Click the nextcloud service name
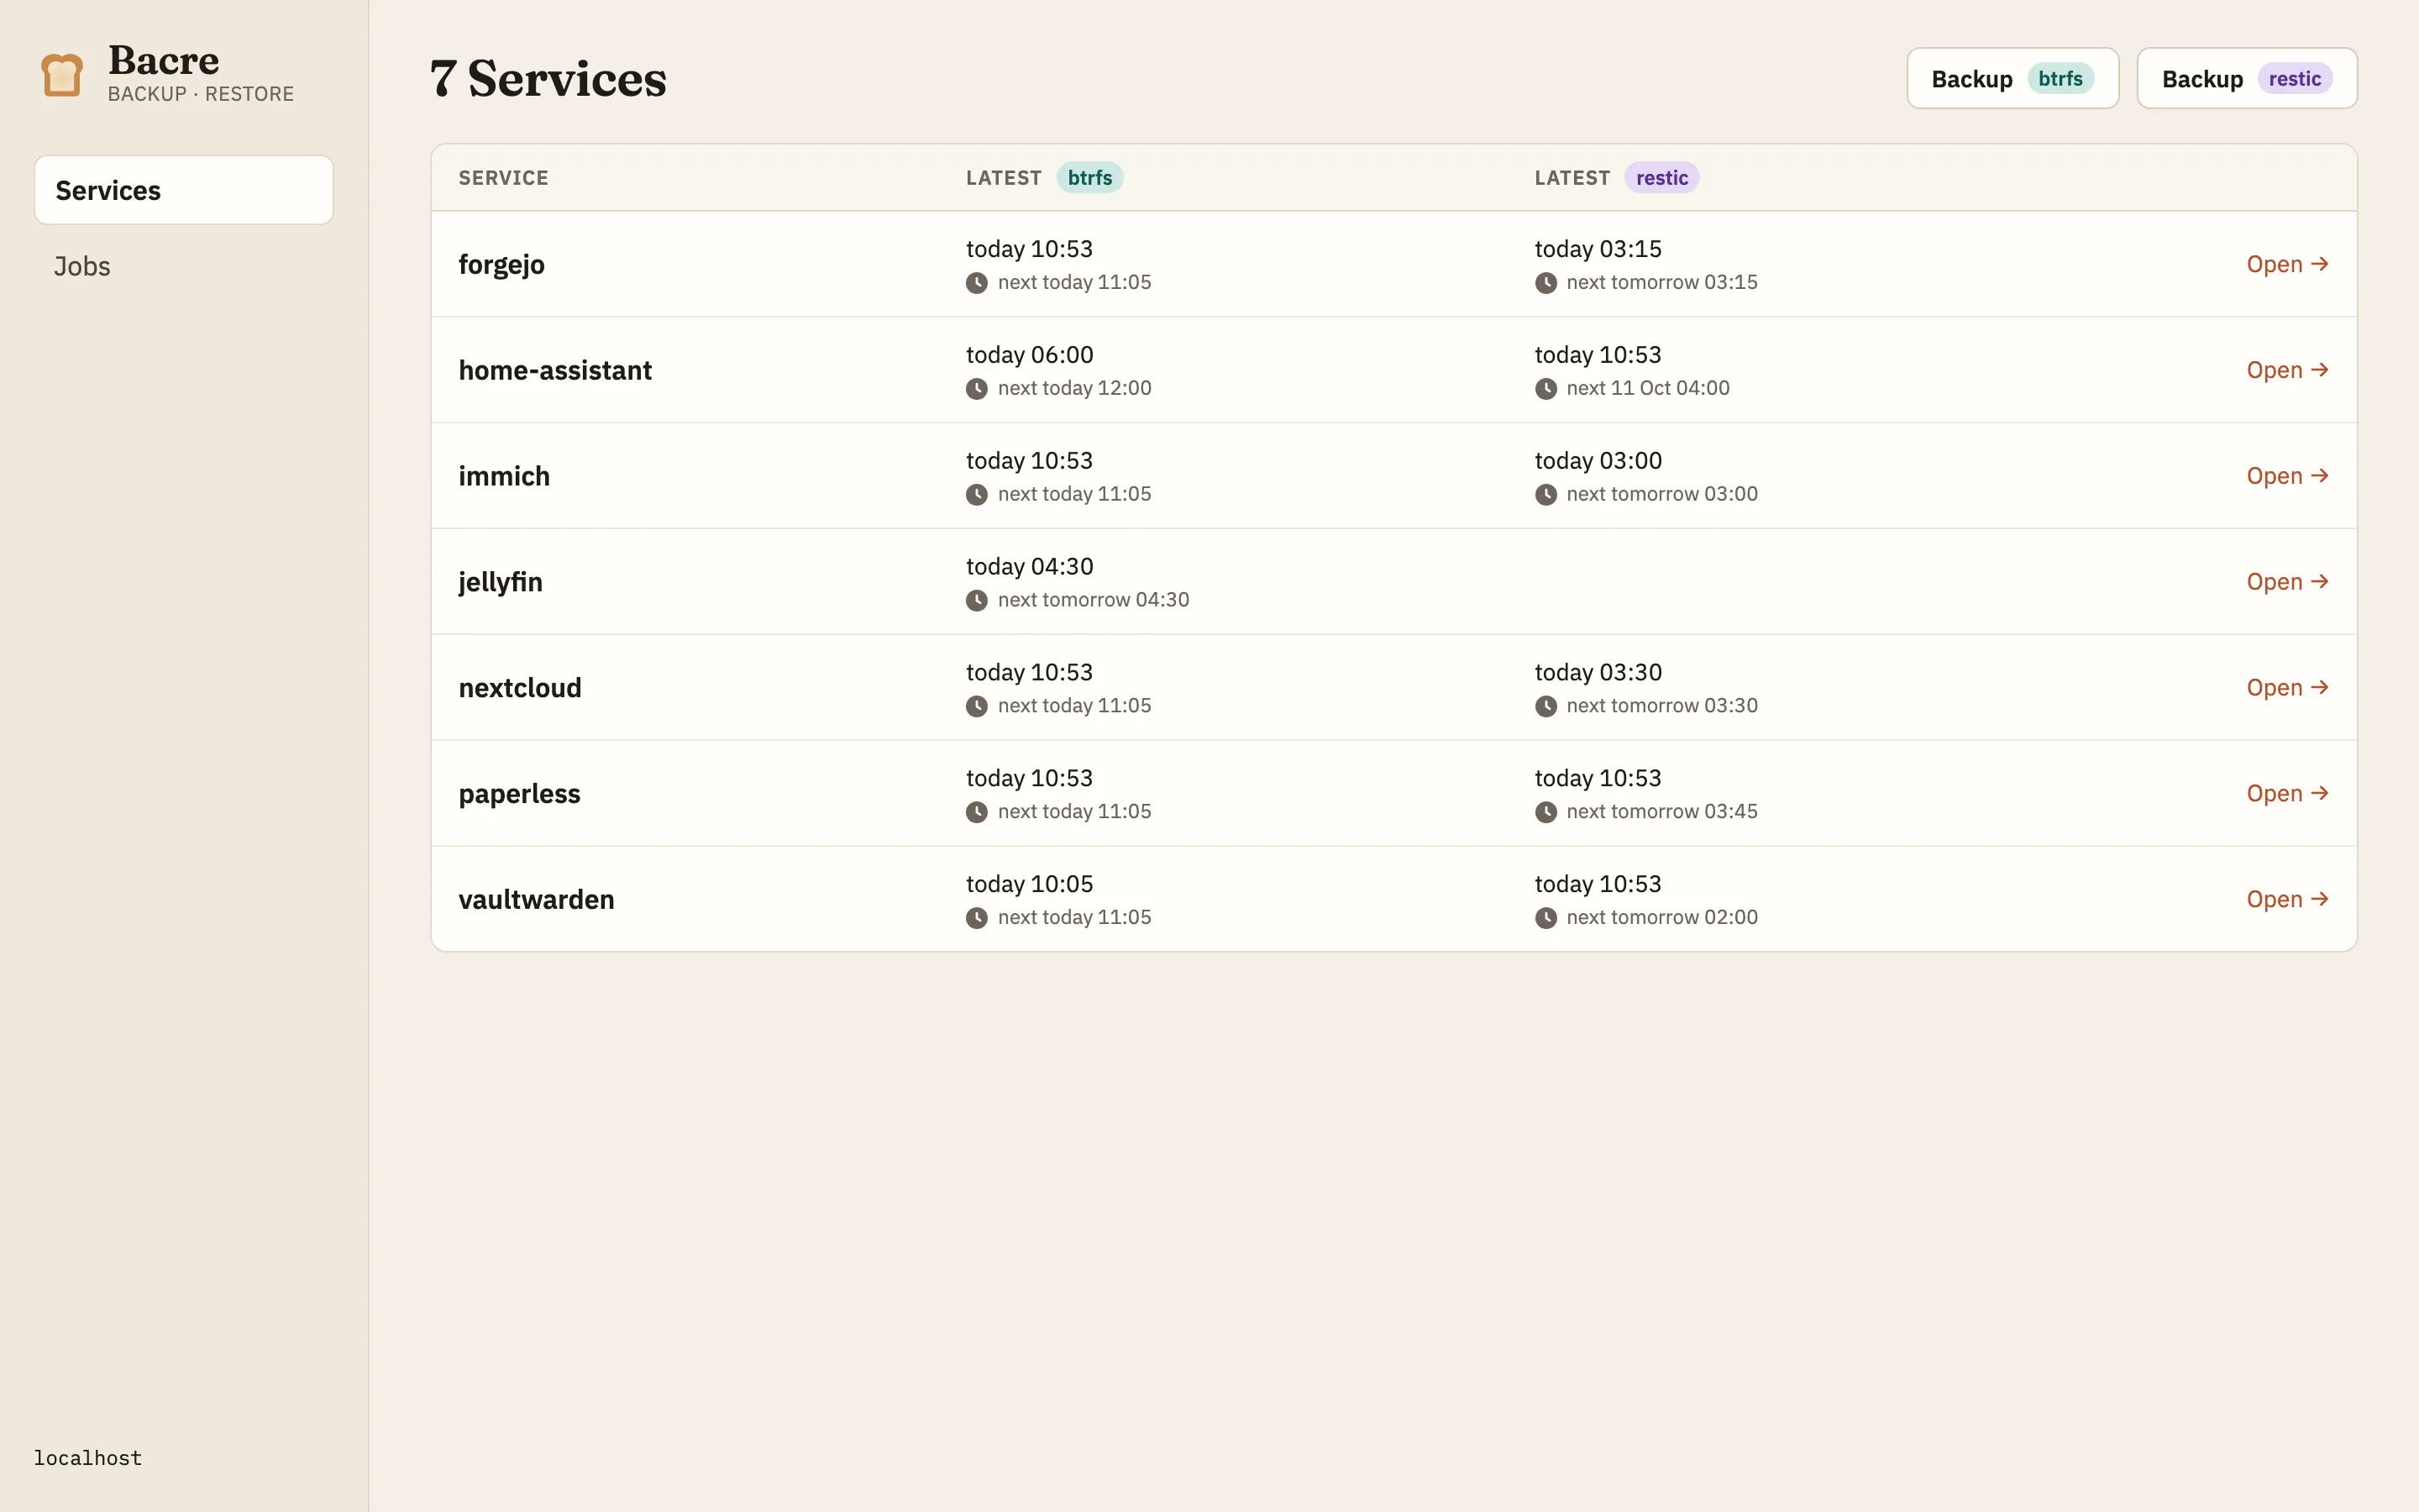2419x1512 pixels. 520,688
